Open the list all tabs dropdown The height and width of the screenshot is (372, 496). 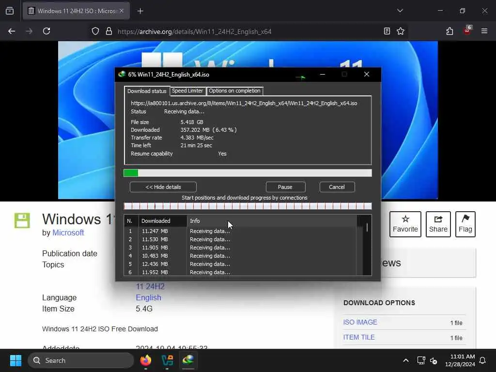coord(400,11)
